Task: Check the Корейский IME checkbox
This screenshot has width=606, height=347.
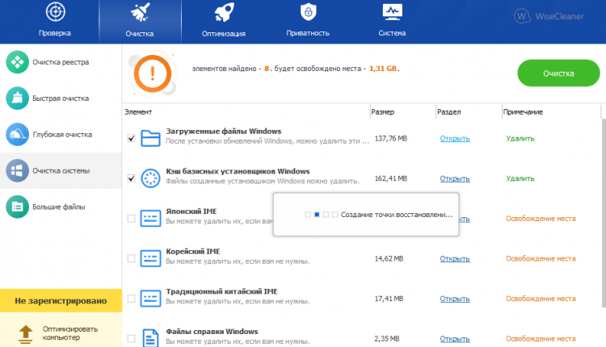Action: pos(132,258)
